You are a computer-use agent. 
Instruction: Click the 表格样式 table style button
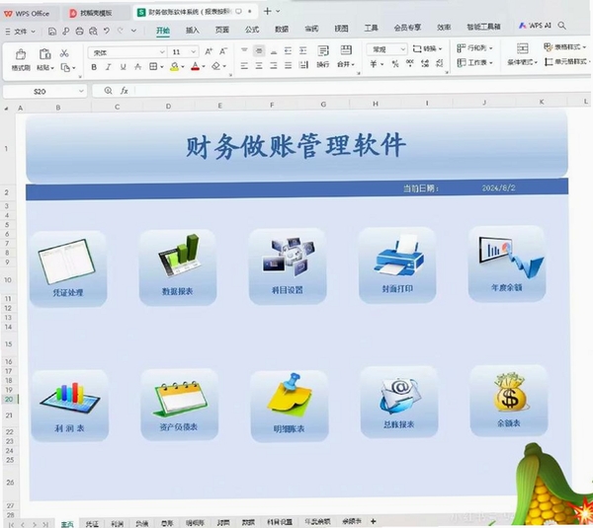click(x=564, y=46)
